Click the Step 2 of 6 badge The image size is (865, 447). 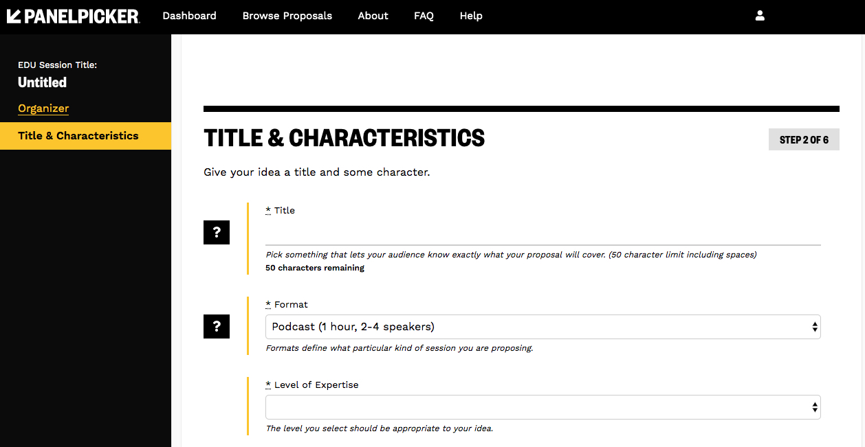point(804,139)
